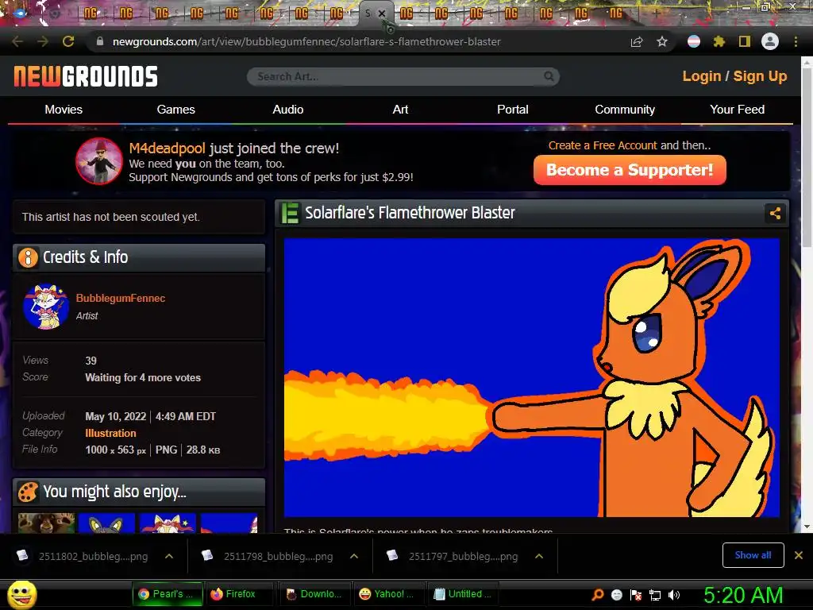This screenshot has height=610, width=813.
Task: Open Chrome three-dot menu
Action: 796,41
